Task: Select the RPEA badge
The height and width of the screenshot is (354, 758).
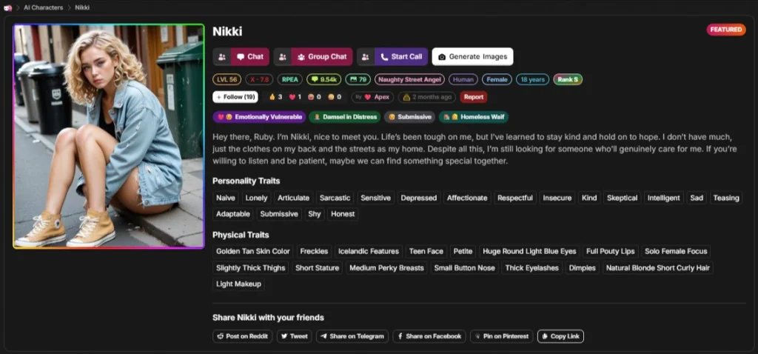Action: (x=290, y=79)
